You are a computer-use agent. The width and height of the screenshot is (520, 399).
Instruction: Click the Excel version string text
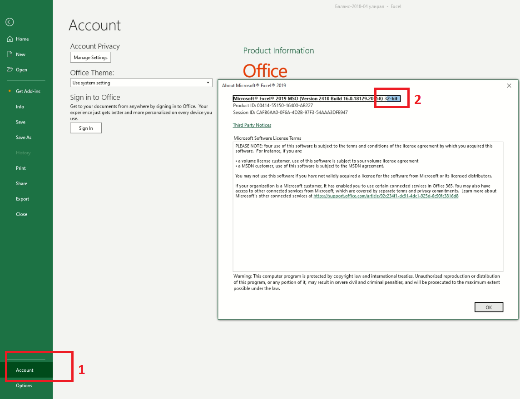click(x=317, y=99)
